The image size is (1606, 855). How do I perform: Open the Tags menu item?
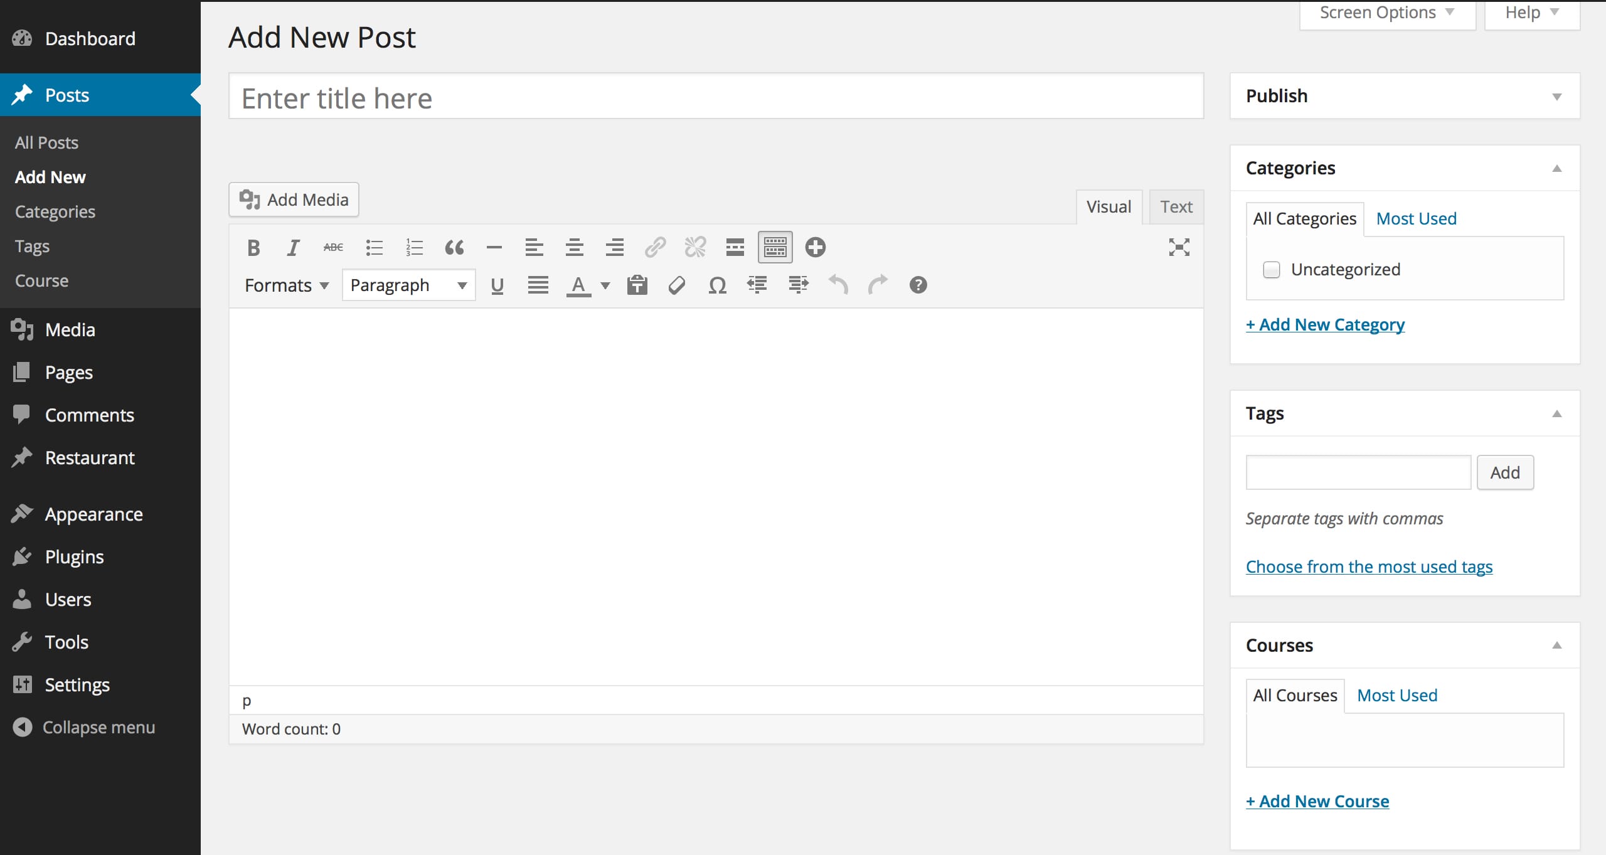(x=31, y=245)
